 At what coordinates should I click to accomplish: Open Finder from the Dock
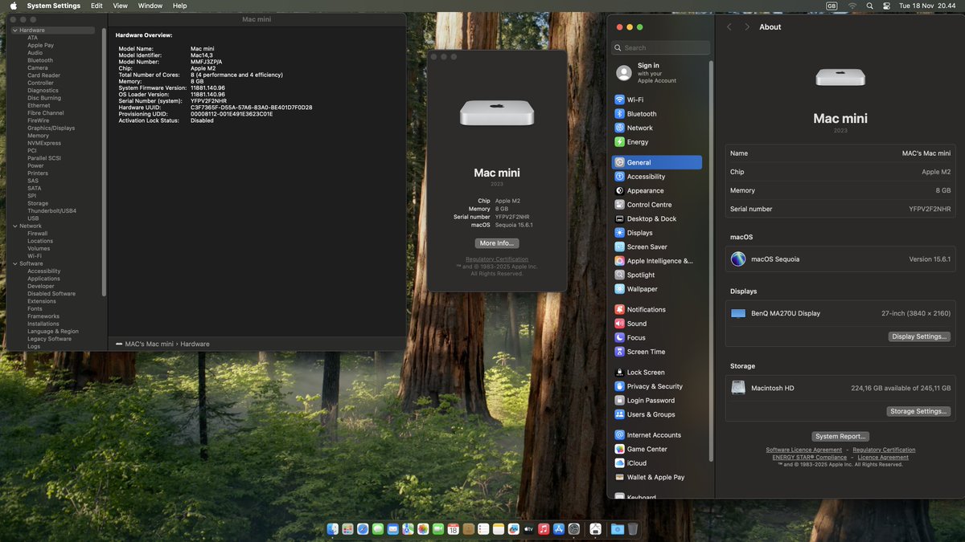(x=333, y=529)
